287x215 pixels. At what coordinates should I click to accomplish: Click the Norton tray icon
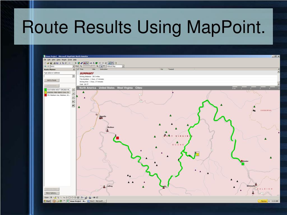tap(262, 201)
